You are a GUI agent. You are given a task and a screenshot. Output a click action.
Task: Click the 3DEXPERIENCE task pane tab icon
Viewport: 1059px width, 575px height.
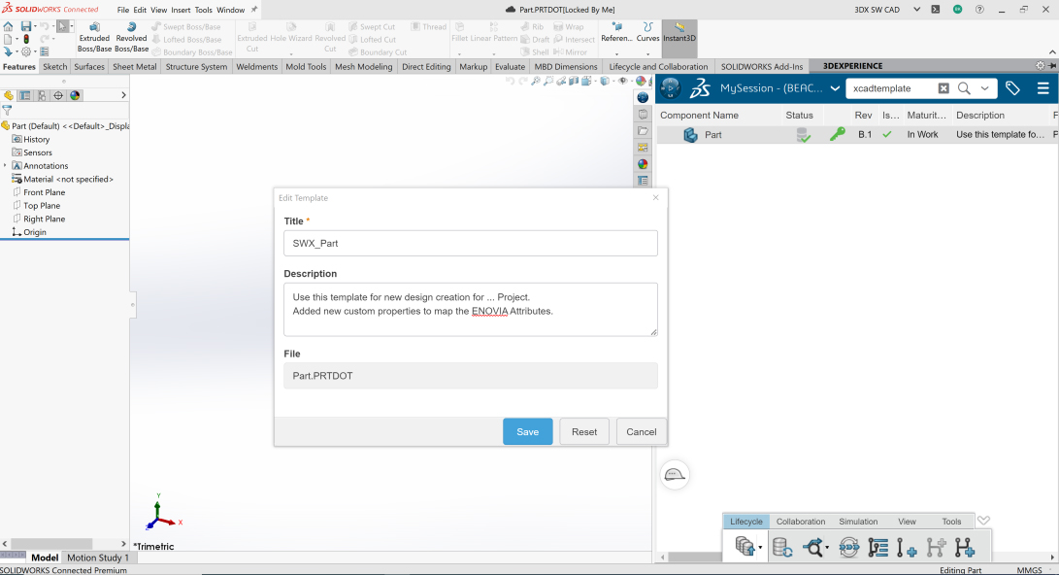643,97
